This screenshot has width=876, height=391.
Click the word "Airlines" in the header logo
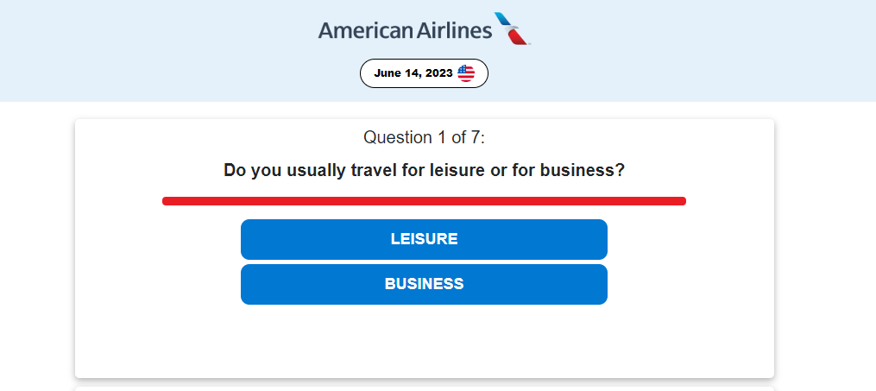click(454, 29)
